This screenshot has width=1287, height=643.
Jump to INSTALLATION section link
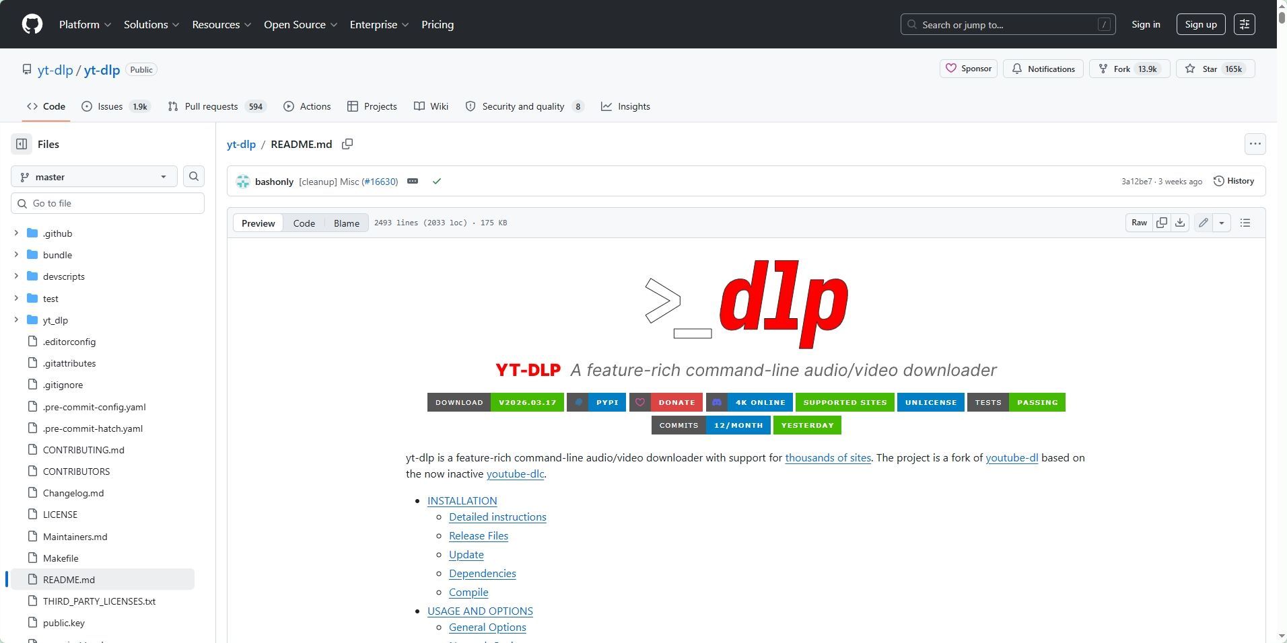(462, 500)
